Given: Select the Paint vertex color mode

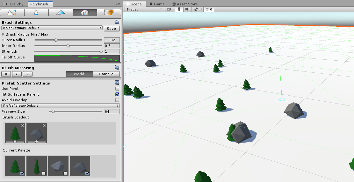Looking at the screenshot, I should tap(61, 13).
